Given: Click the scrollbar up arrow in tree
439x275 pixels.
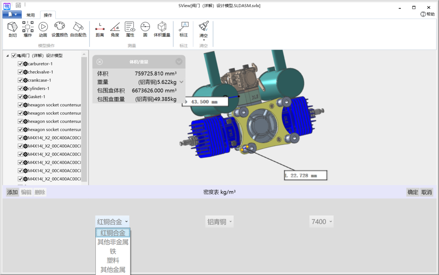Looking at the screenshot, I should tap(84, 54).
